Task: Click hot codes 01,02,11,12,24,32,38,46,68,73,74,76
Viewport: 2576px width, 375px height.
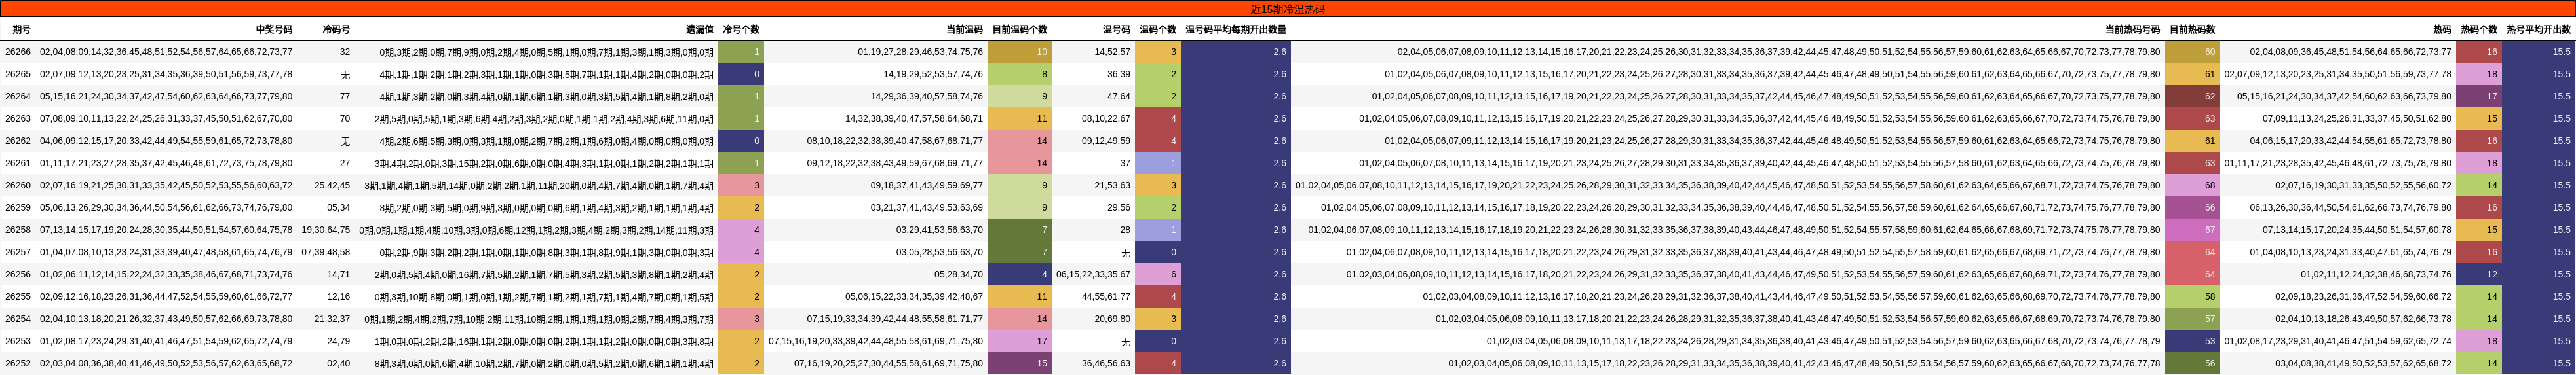Action: pos(2377,274)
